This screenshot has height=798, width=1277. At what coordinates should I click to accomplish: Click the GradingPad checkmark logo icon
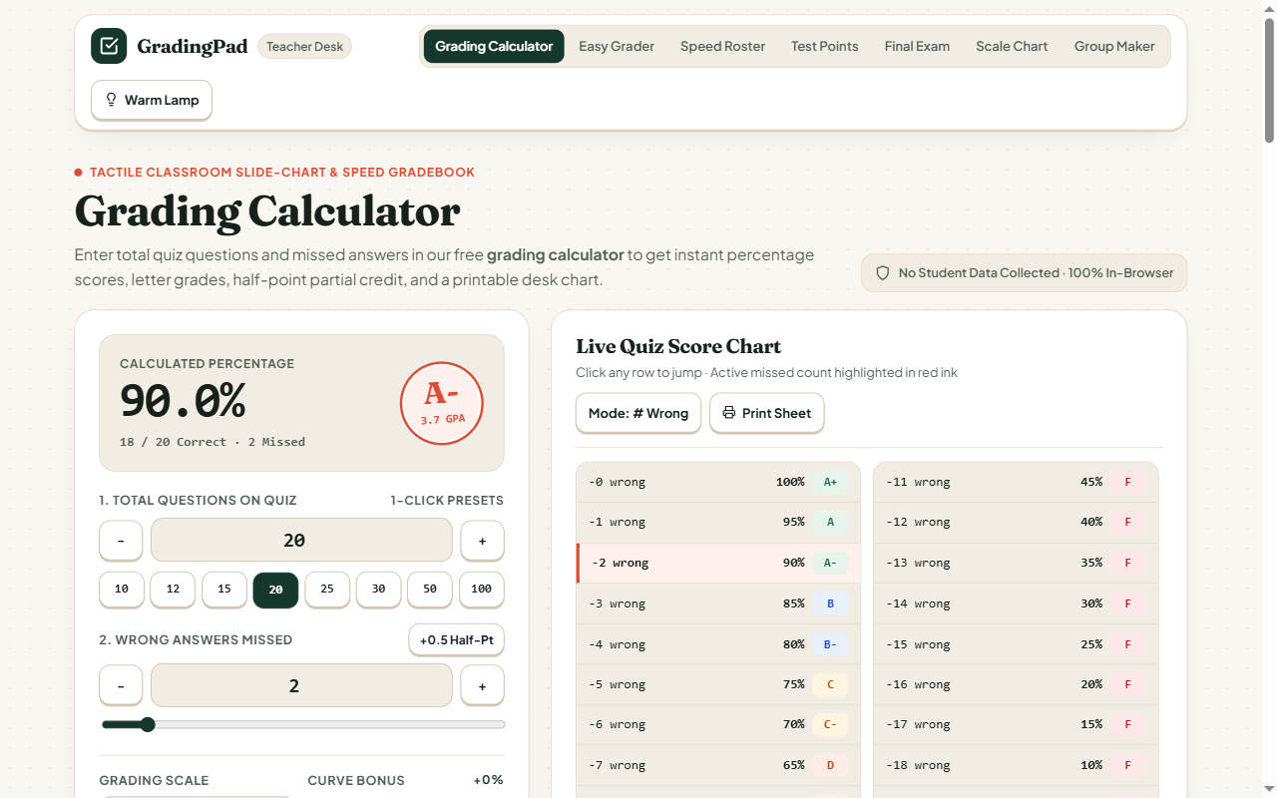pyautogui.click(x=109, y=46)
